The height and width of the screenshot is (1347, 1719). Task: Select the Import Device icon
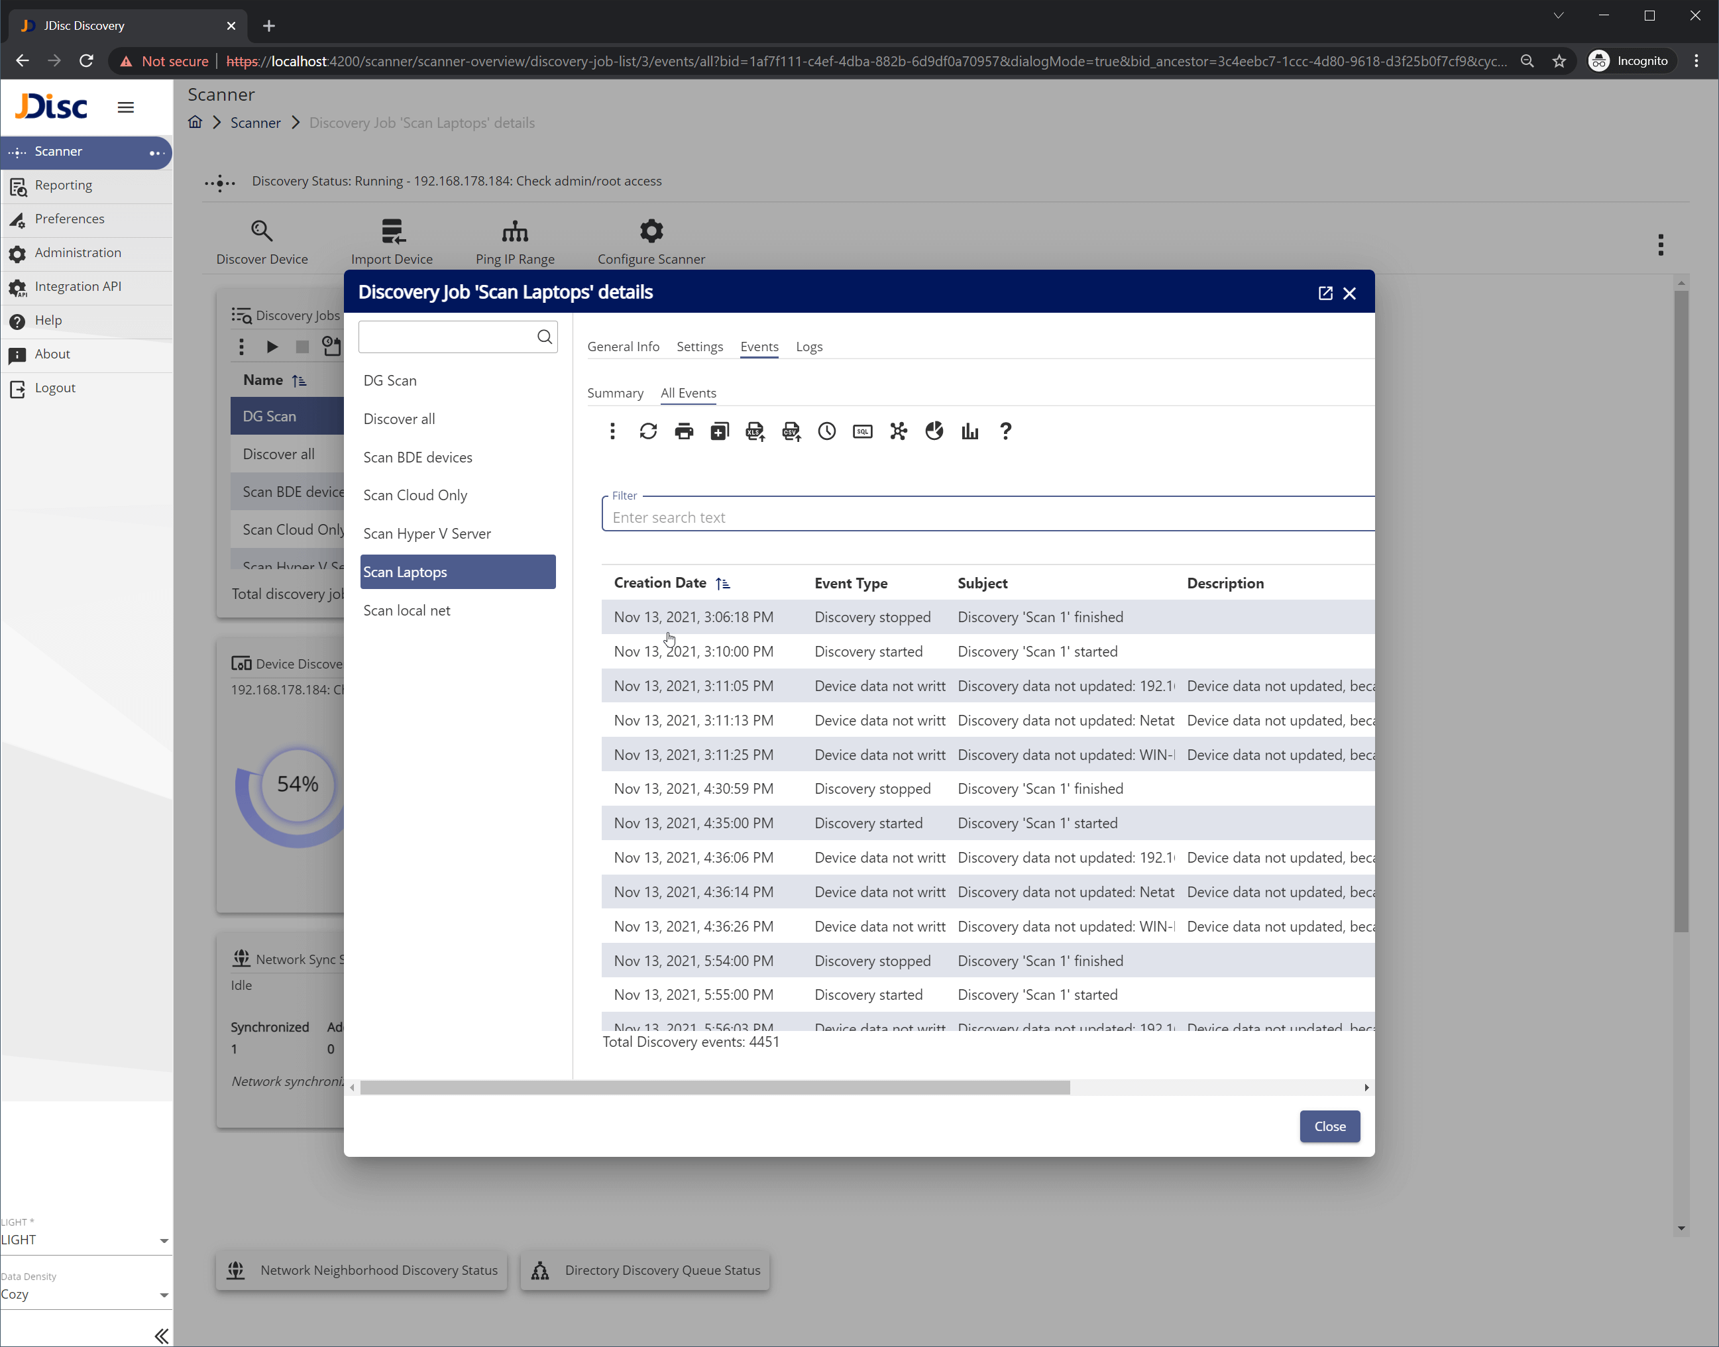point(392,231)
